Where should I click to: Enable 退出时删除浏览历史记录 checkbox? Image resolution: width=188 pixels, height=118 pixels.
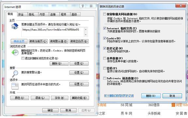(23, 58)
